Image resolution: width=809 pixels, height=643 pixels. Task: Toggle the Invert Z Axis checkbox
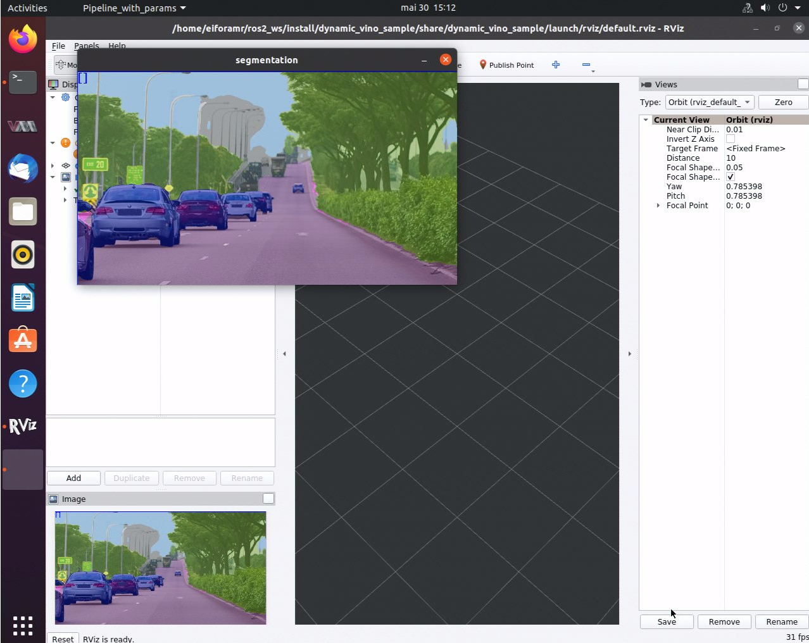point(731,139)
